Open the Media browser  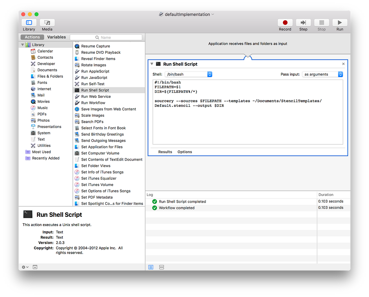[x=47, y=23]
